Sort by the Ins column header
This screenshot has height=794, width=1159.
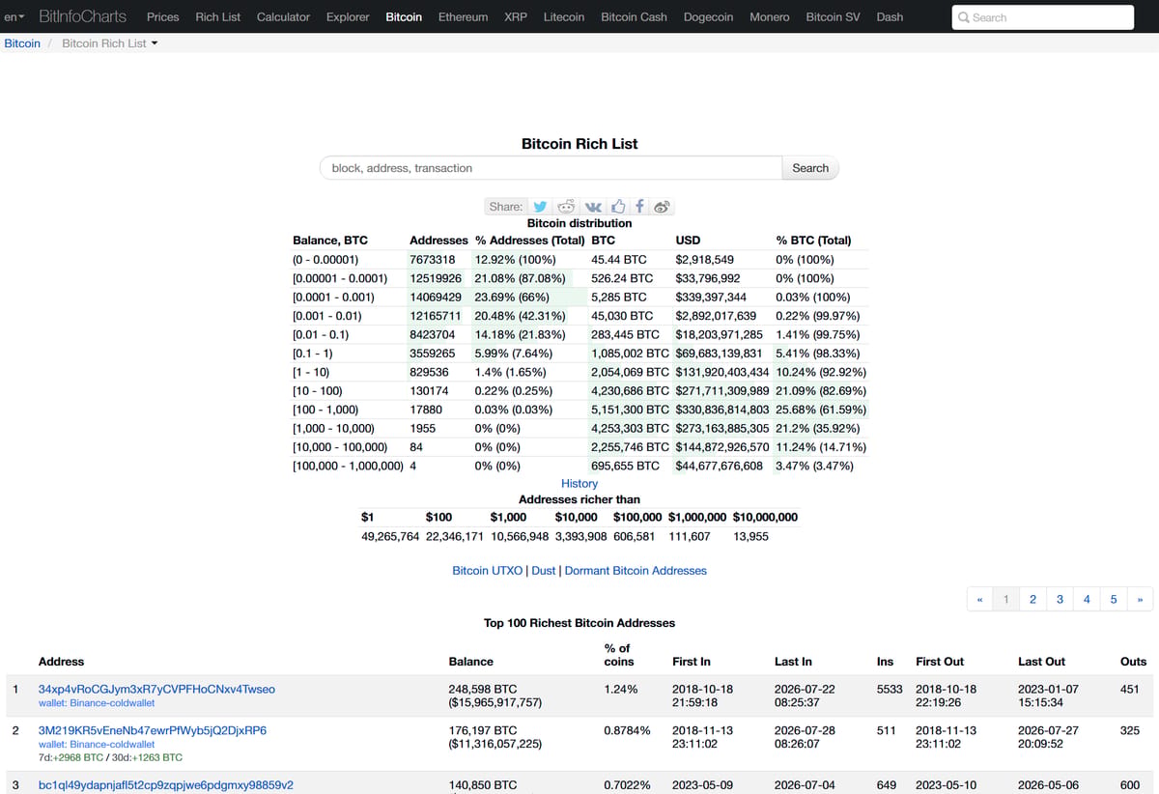point(886,662)
